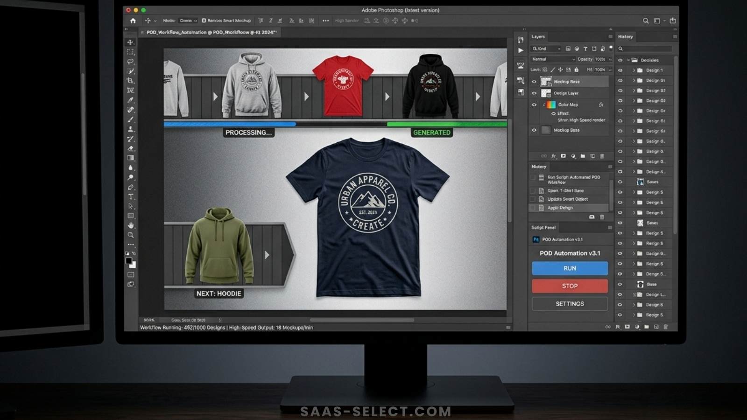Select the Eraser tool
This screenshot has width=747, height=420.
click(131, 148)
